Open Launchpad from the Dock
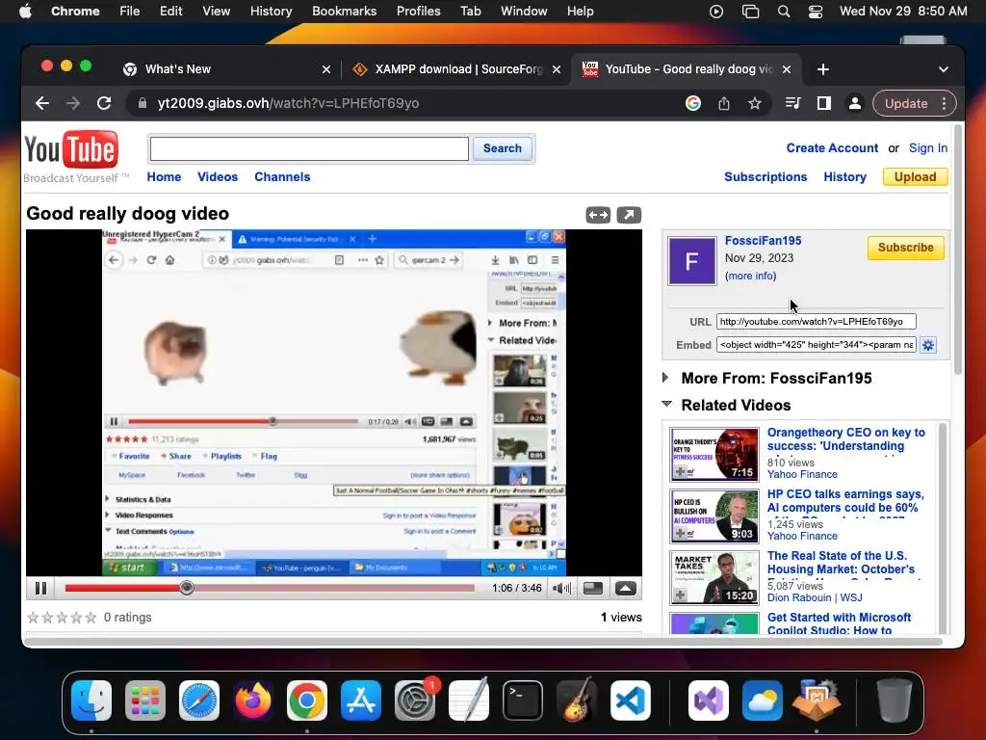 (145, 700)
